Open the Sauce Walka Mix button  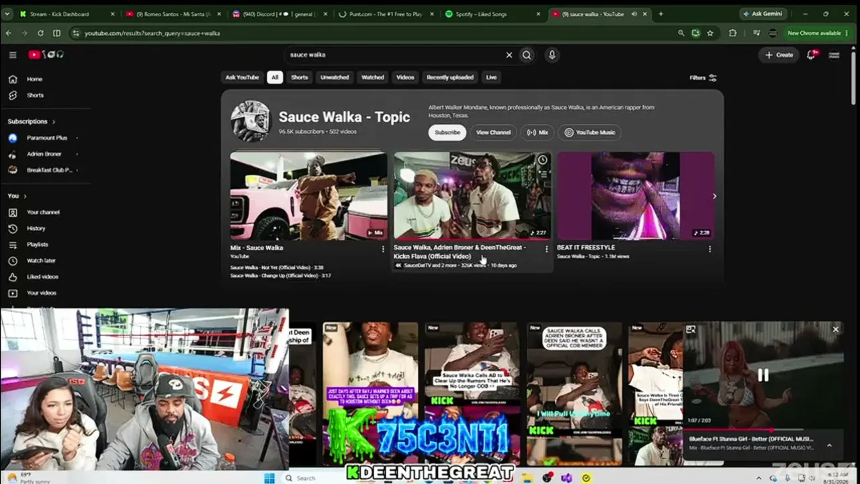click(537, 132)
